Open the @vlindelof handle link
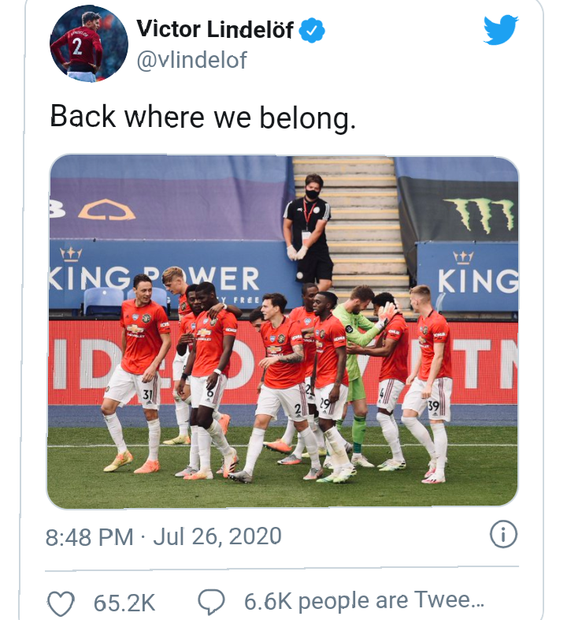 pos(192,61)
